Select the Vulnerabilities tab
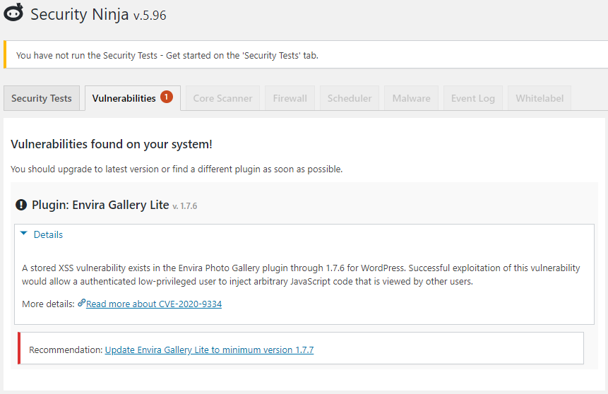Image resolution: width=608 pixels, height=394 pixels. click(133, 98)
